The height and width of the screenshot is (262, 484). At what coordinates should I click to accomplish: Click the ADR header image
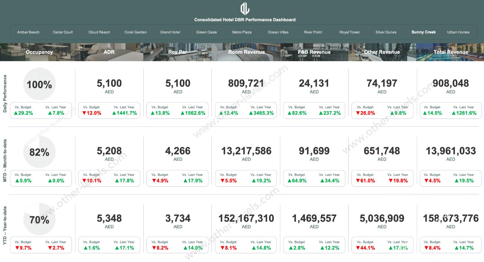109,52
